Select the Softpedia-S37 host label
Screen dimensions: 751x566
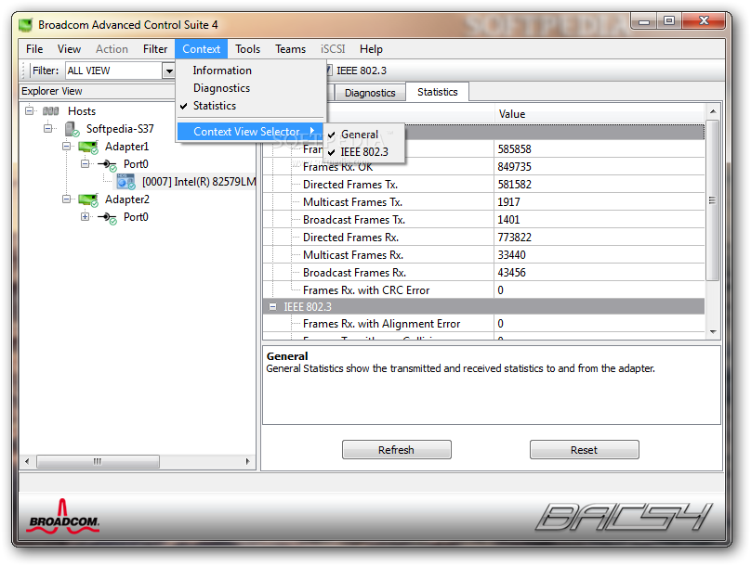pyautogui.click(x=120, y=129)
